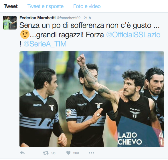This screenshot has height=160, width=168.
Task: Click the 96 retweet count
Action: (x=53, y=153)
